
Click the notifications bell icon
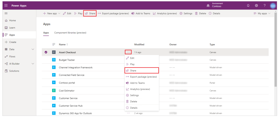tap(248, 5)
